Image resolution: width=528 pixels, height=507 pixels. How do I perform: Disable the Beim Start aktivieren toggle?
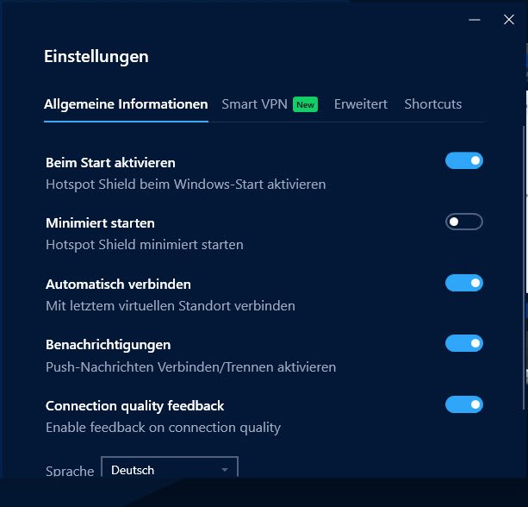click(x=464, y=160)
